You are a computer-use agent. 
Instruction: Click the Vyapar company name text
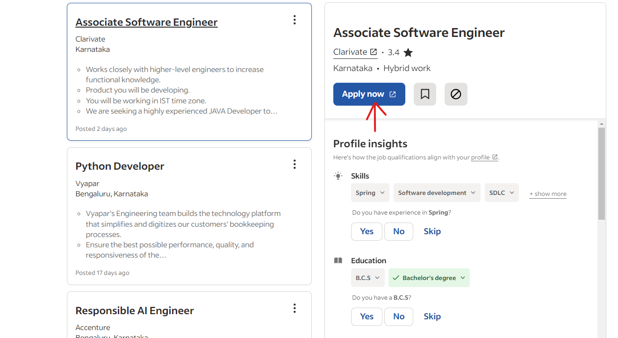click(87, 183)
